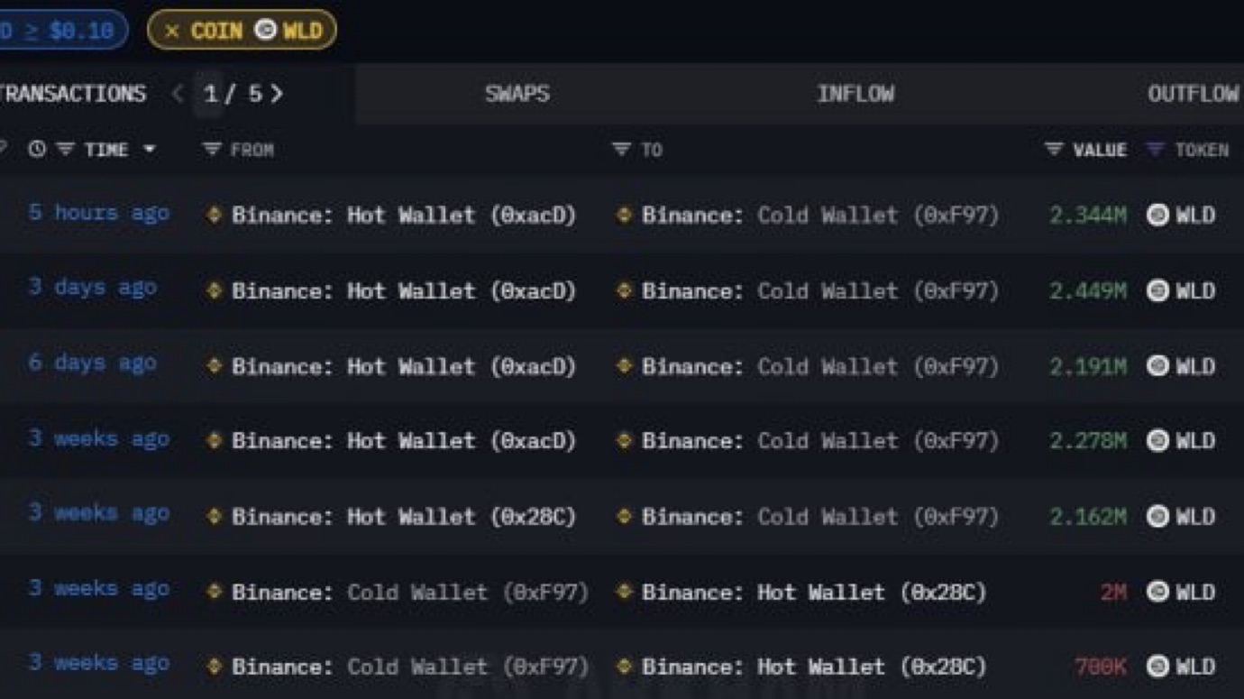
Task: Open Binance Hot Wallet (0x28C) sender in 2.162M row
Action: 403,516
